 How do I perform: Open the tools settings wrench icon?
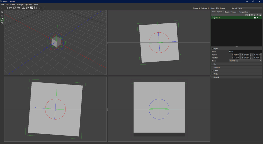(35, 8)
